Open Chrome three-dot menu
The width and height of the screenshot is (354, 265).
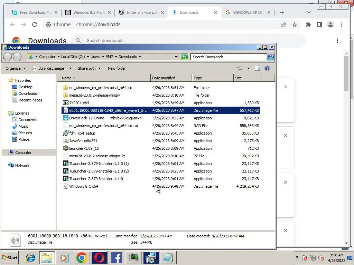tap(342, 24)
